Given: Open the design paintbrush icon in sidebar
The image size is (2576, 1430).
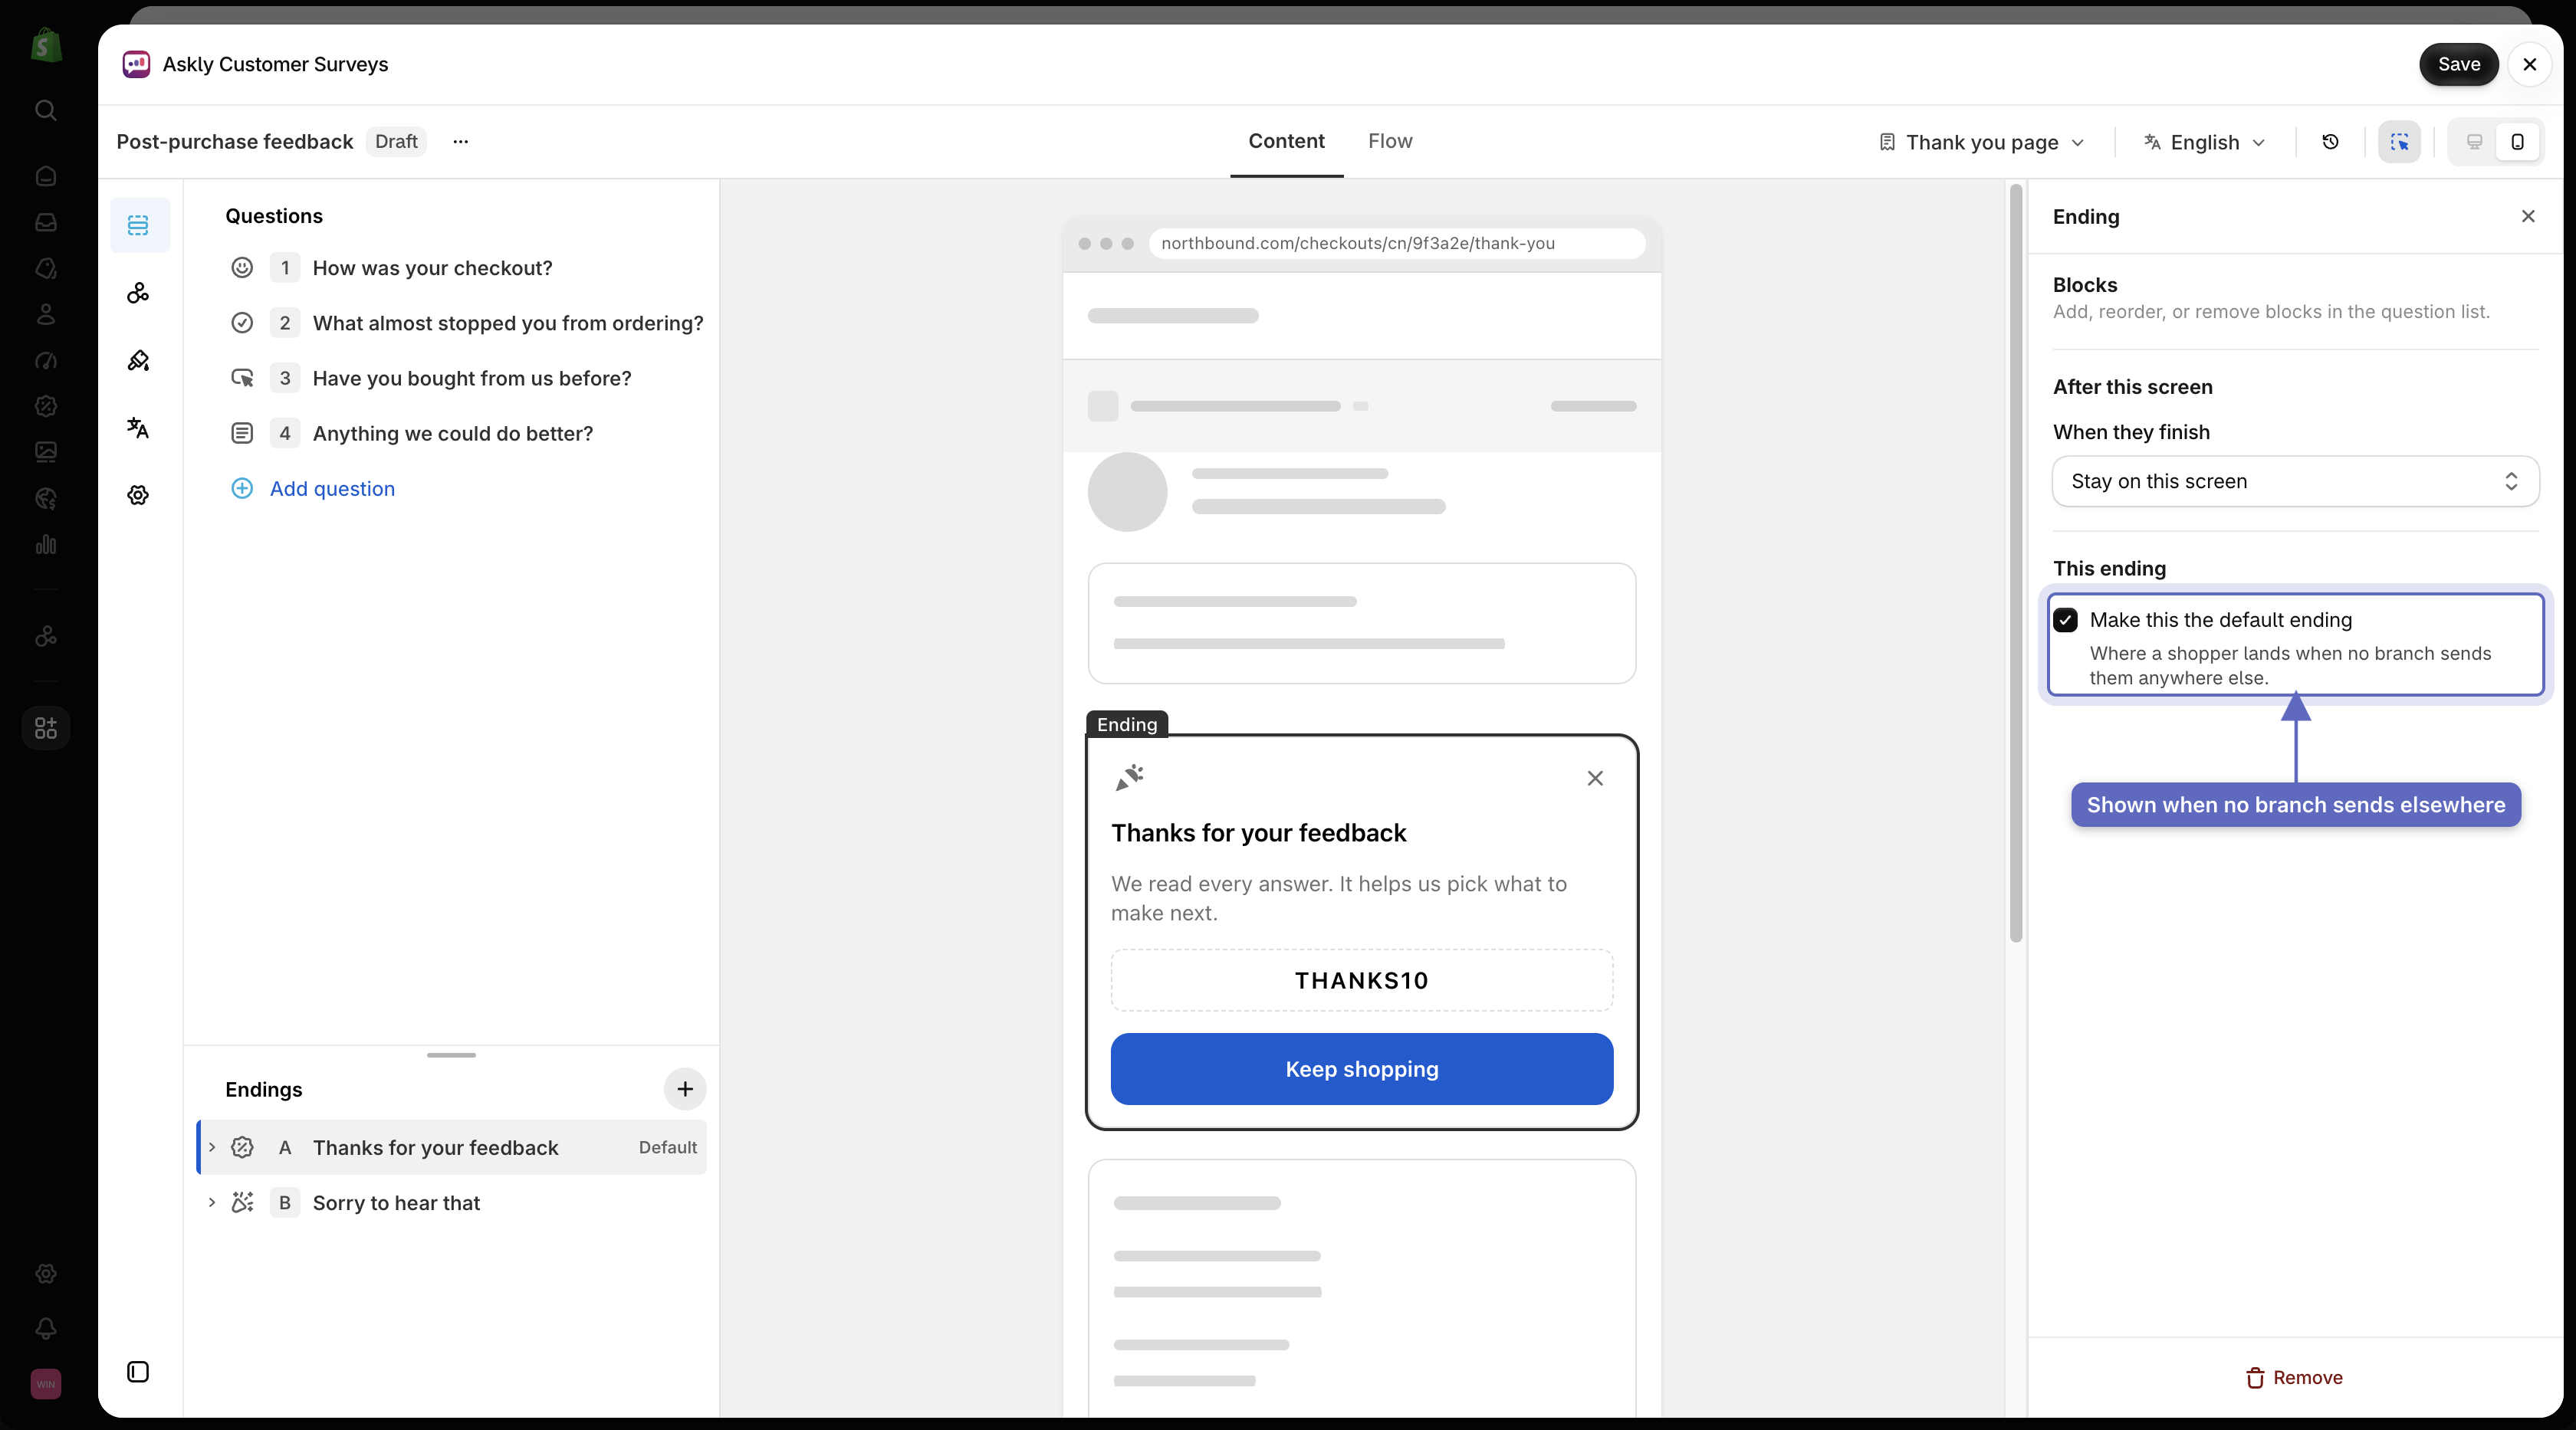Looking at the screenshot, I should click(139, 361).
